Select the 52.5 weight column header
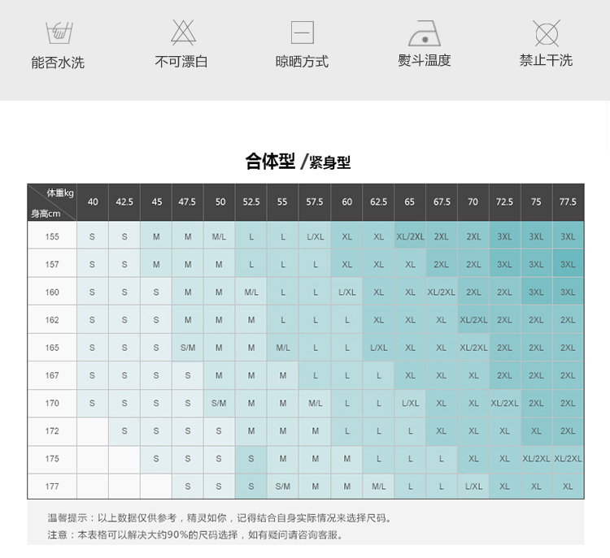610x558 pixels. tap(251, 202)
